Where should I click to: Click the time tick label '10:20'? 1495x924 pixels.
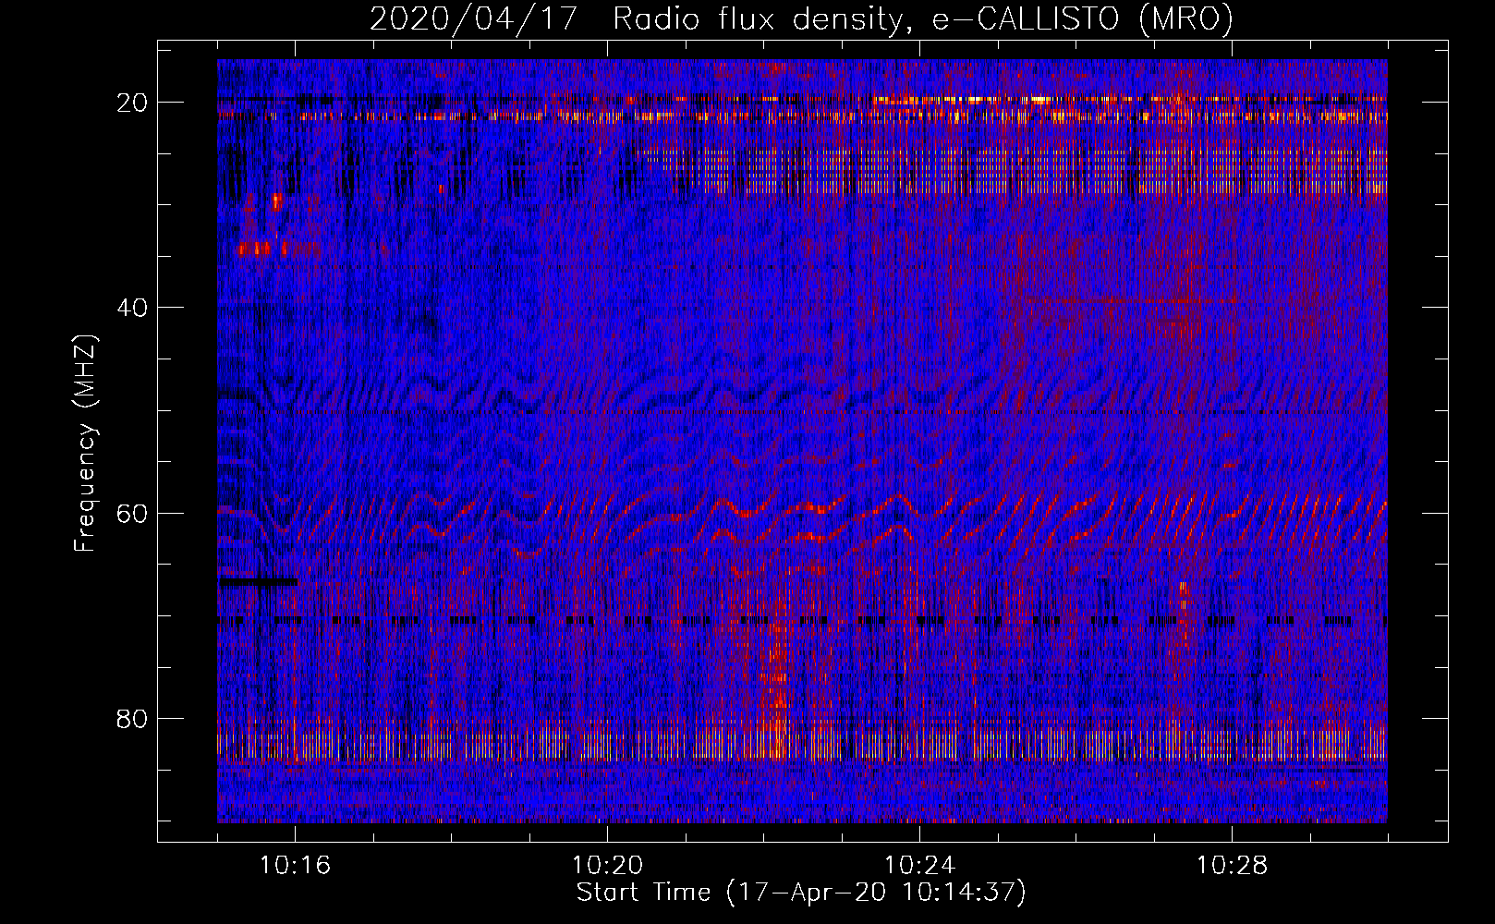click(607, 865)
